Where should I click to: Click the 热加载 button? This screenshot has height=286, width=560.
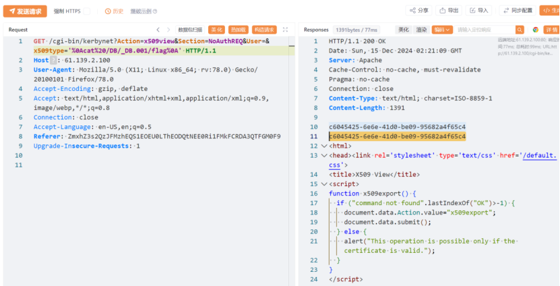[x=238, y=30]
